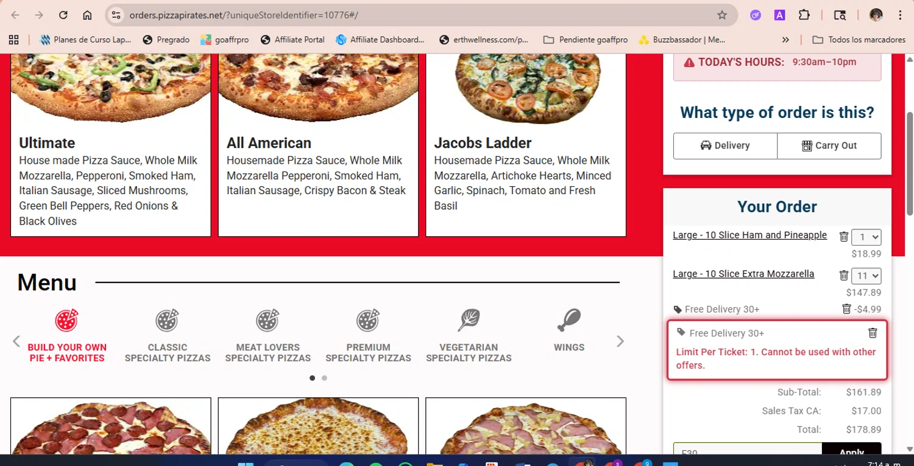Bookmark this page with the star icon

pyautogui.click(x=722, y=15)
